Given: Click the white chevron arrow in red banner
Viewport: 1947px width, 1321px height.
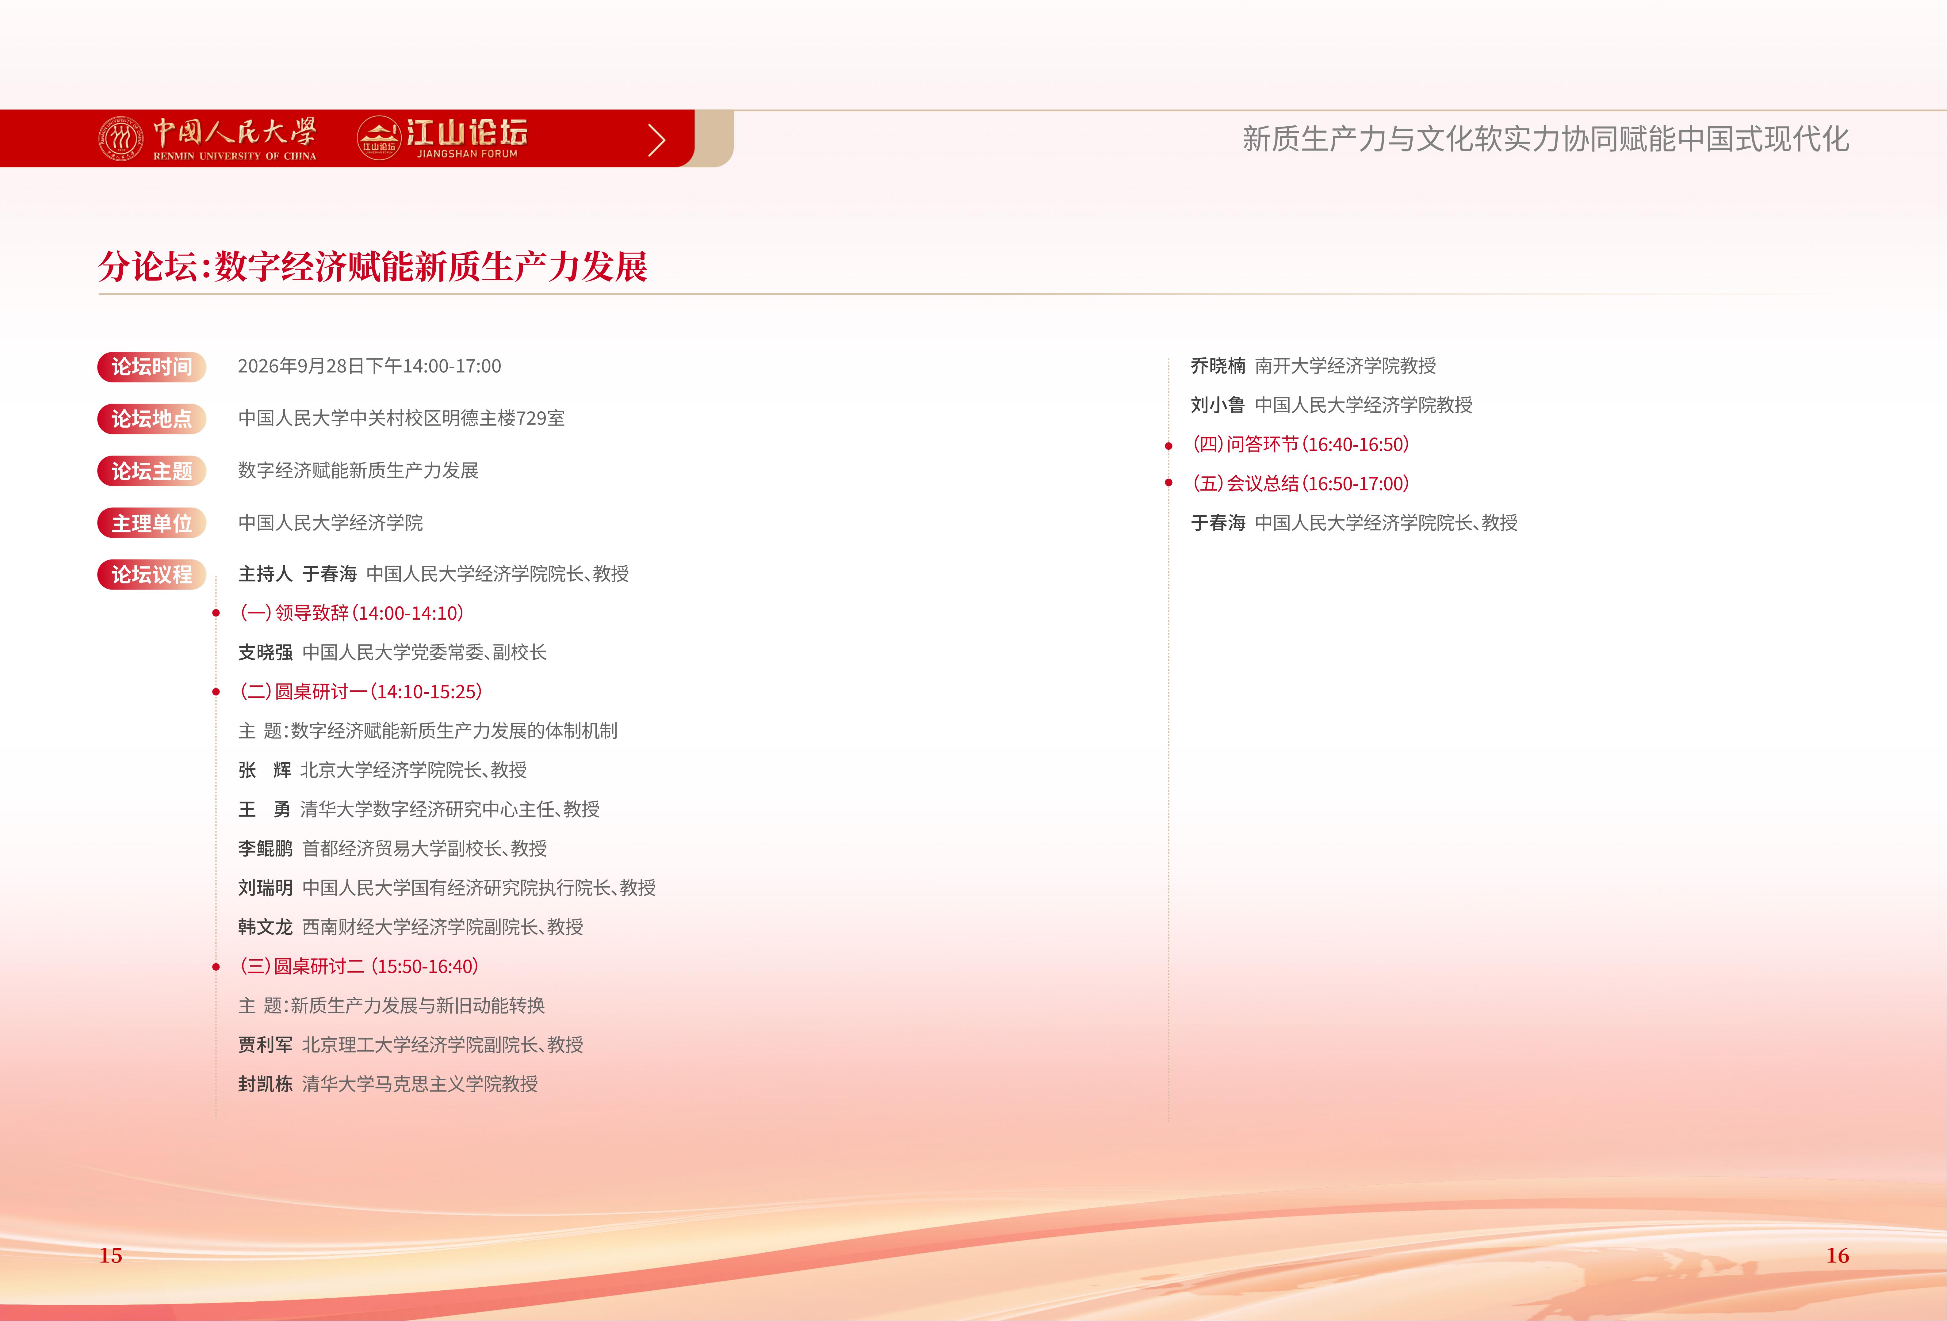Looking at the screenshot, I should [657, 140].
